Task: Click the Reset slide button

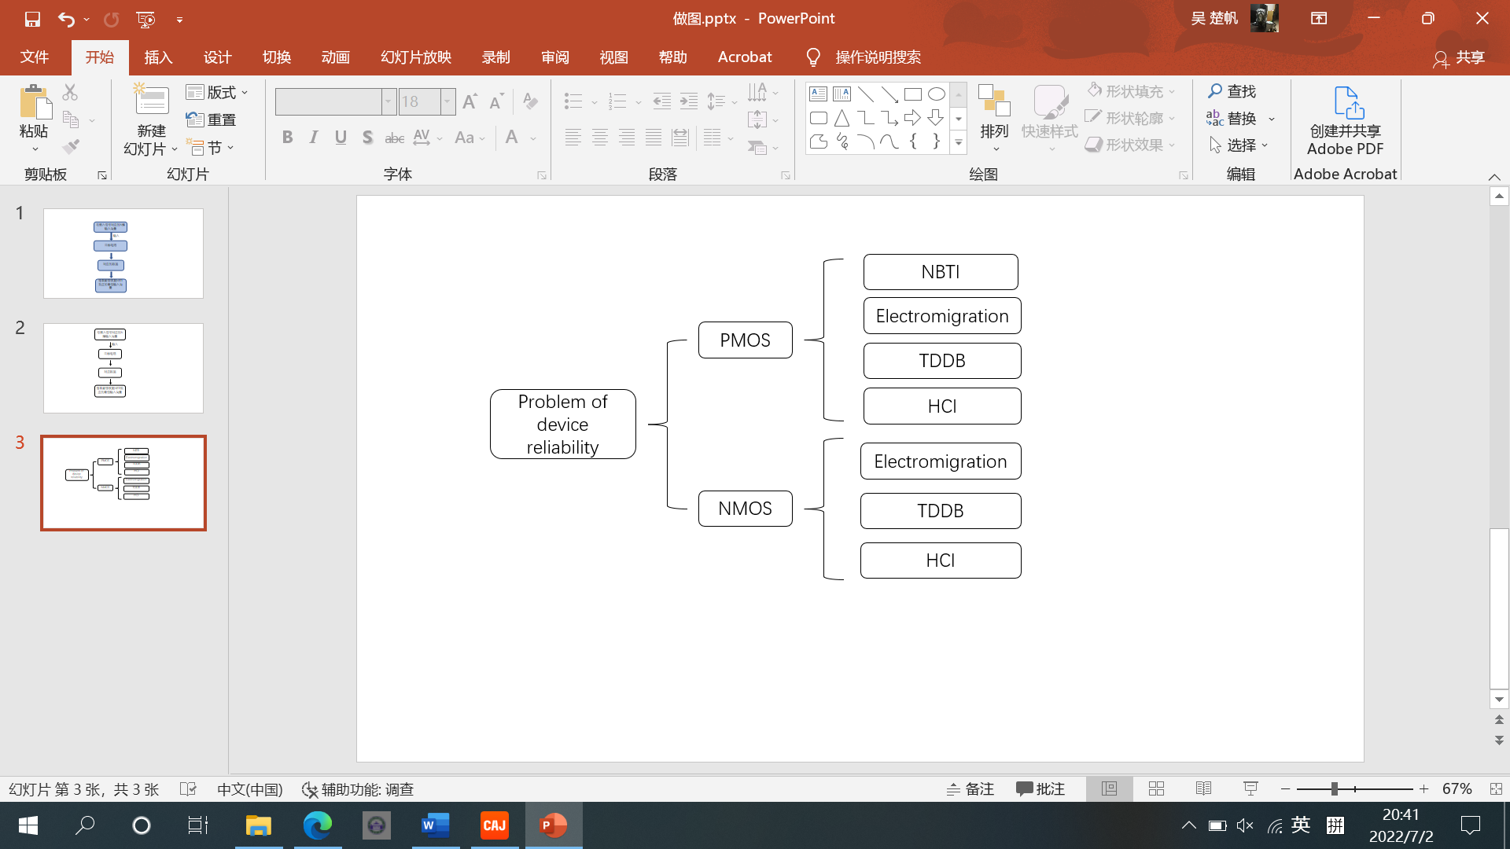Action: (x=211, y=119)
